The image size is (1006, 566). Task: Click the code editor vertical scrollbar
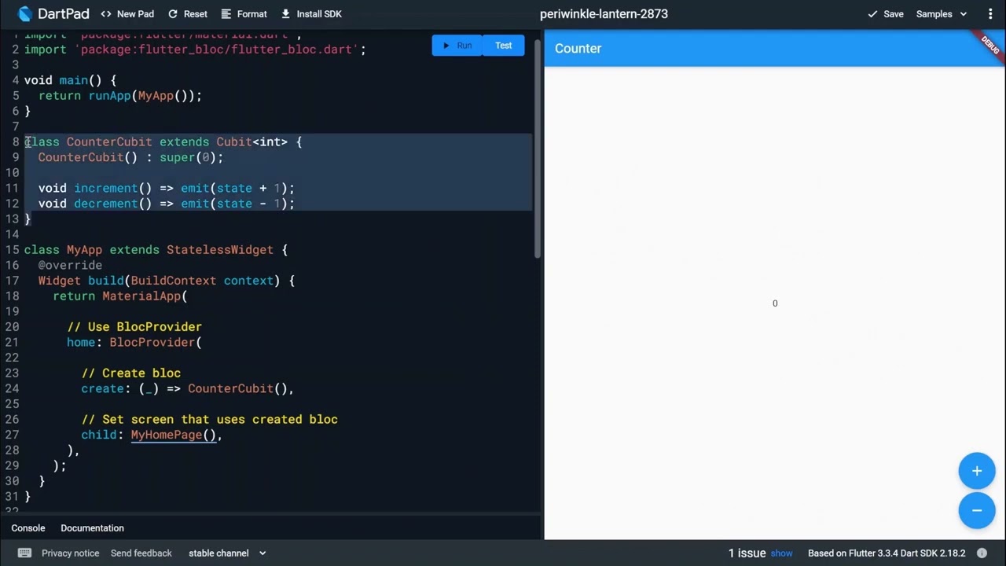click(x=538, y=149)
